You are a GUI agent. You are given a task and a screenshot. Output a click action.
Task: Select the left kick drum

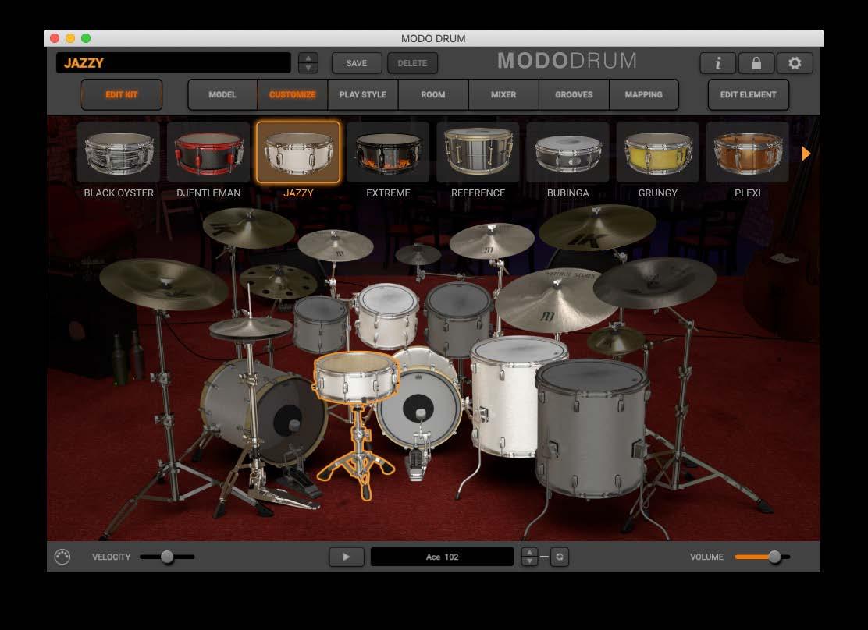265,412
